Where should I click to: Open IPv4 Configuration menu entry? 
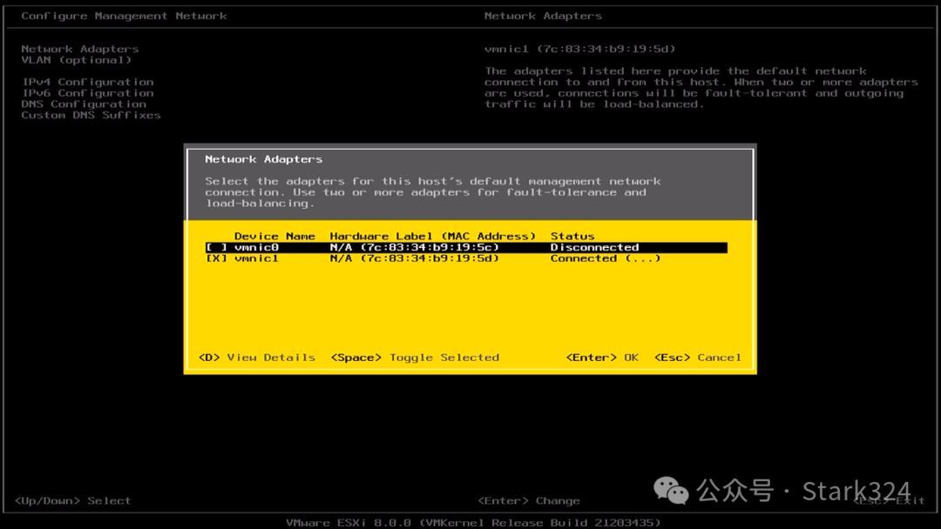(x=88, y=82)
